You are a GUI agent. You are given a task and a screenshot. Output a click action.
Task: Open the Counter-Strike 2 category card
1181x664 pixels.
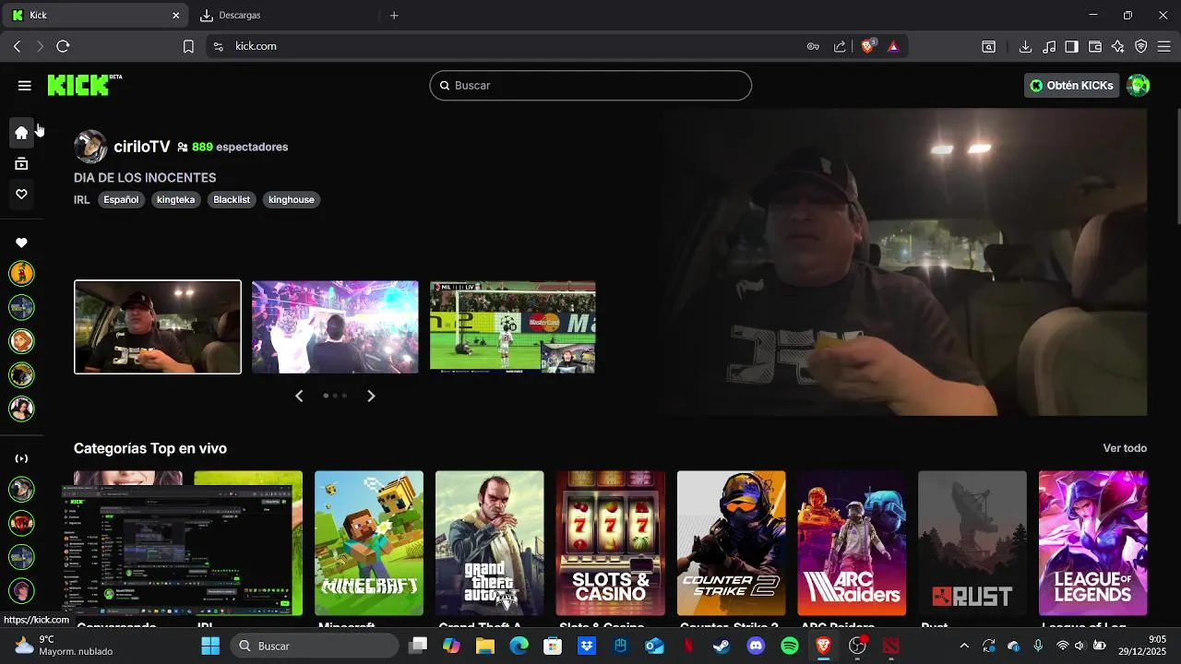(x=732, y=543)
